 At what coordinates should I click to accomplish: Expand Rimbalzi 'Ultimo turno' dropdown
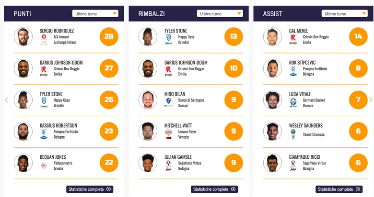(220, 14)
